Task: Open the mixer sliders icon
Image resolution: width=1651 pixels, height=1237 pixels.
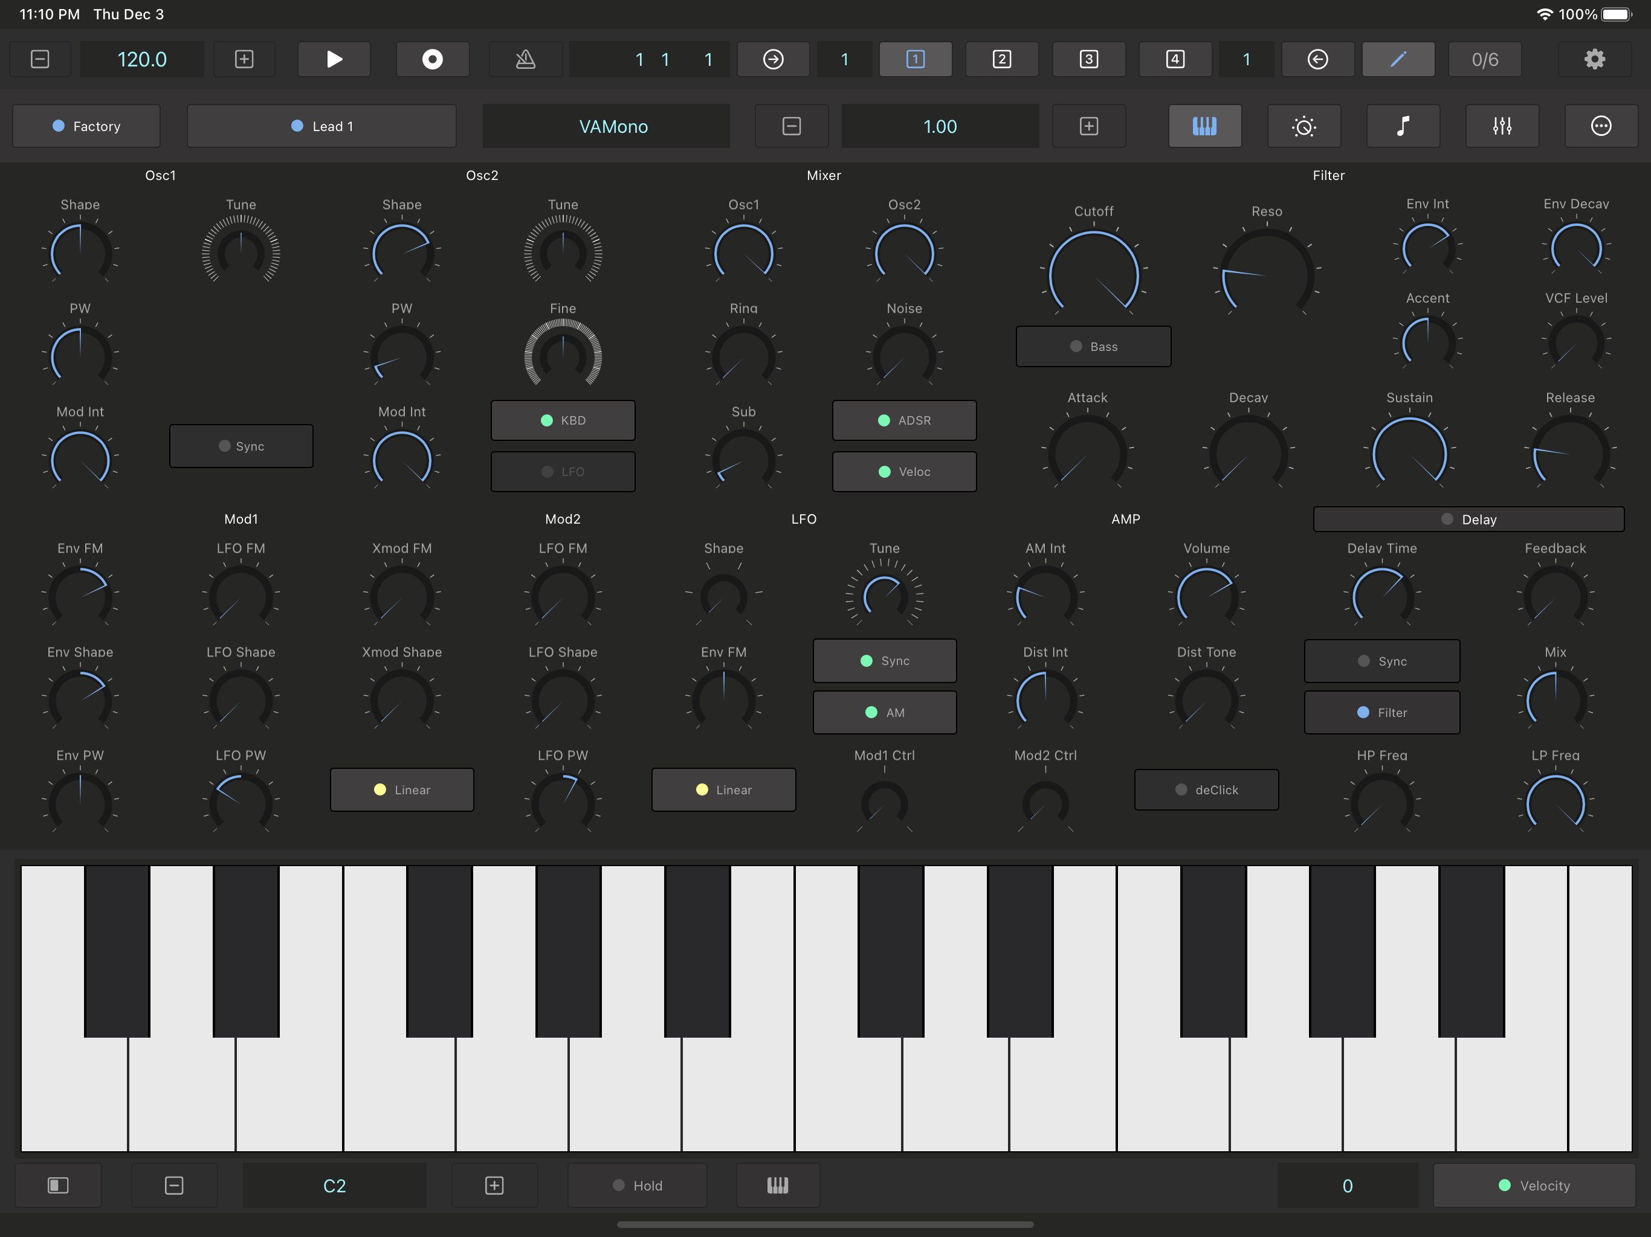Action: coord(1502,126)
